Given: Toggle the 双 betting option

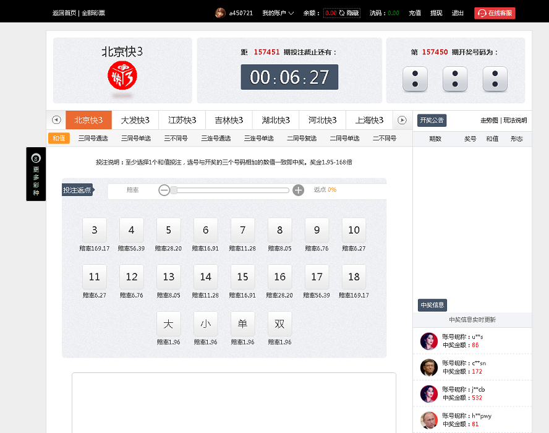Looking at the screenshot, I should click(x=279, y=323).
